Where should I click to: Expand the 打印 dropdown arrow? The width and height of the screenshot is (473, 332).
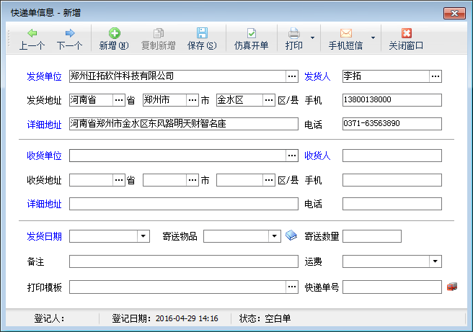pos(312,38)
